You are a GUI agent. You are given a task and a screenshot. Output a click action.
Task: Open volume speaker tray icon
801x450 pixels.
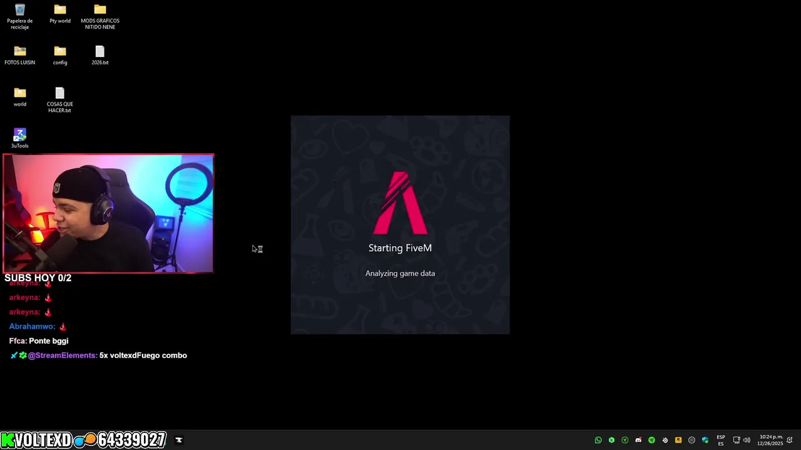(747, 440)
